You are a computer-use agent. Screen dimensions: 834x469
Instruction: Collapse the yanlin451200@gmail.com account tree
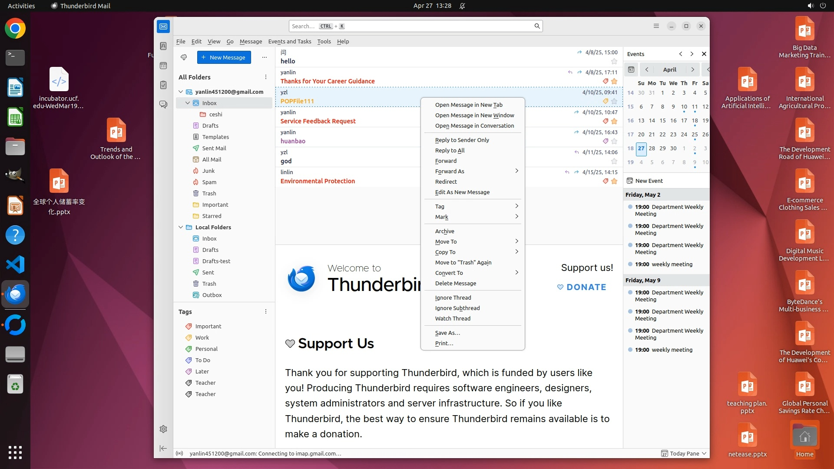pyautogui.click(x=181, y=92)
